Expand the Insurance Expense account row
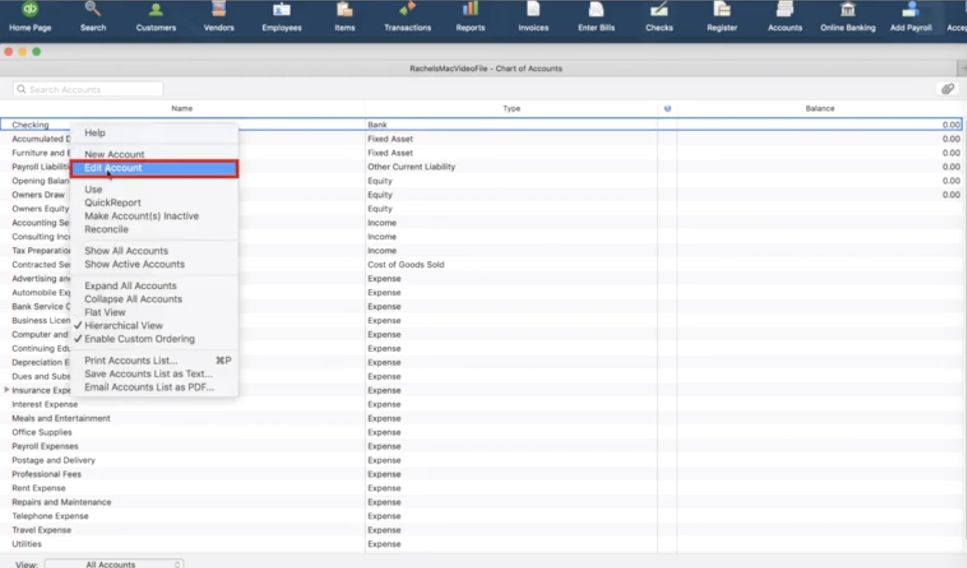Image resolution: width=967 pixels, height=568 pixels. (x=6, y=390)
